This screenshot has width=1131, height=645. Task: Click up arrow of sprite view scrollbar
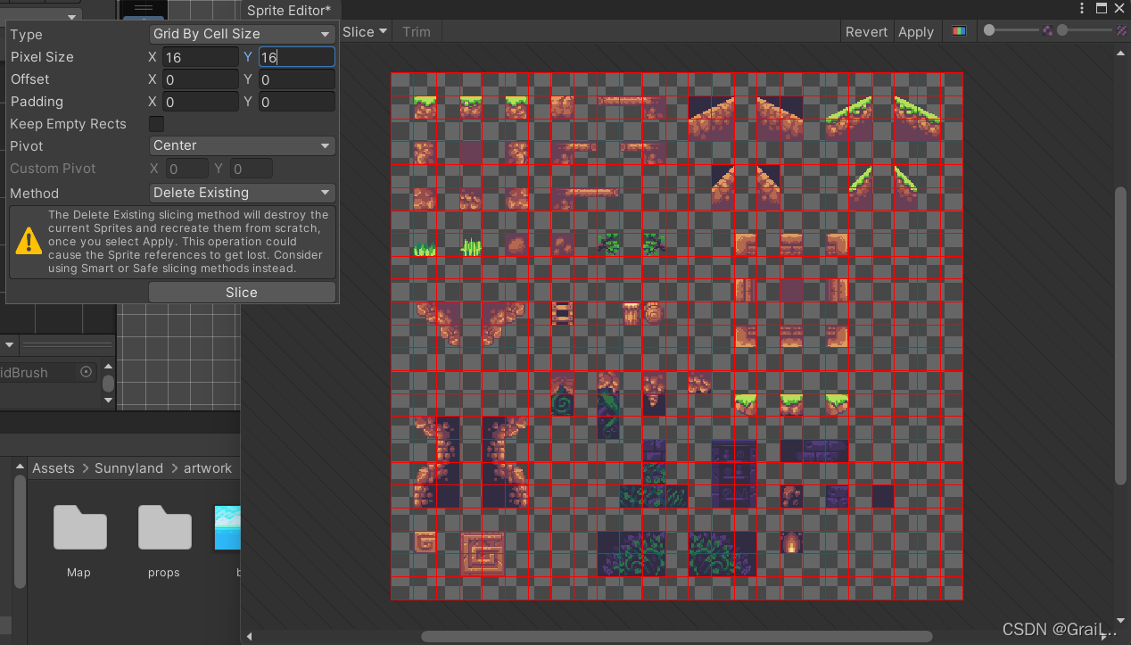(x=1122, y=54)
